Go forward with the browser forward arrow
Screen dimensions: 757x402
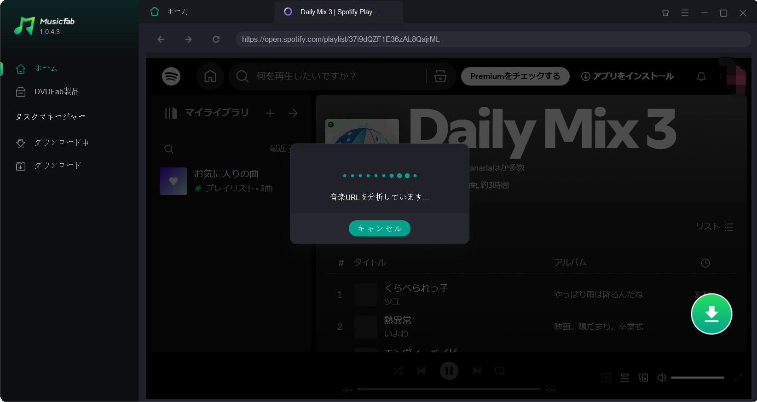click(x=188, y=40)
